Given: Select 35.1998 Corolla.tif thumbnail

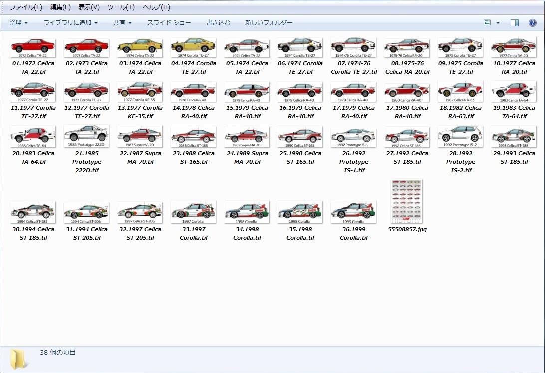Looking at the screenshot, I should coord(300,212).
